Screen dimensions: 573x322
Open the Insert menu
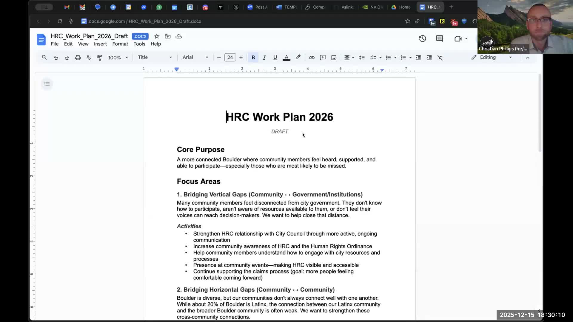(x=100, y=44)
